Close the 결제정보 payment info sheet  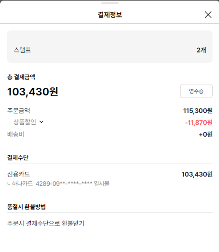point(208,15)
